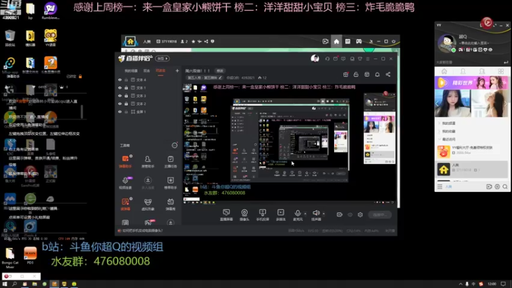The width and height of the screenshot is (512, 288).
Task: Open the 视频连麦 tool icon
Action: tap(125, 183)
